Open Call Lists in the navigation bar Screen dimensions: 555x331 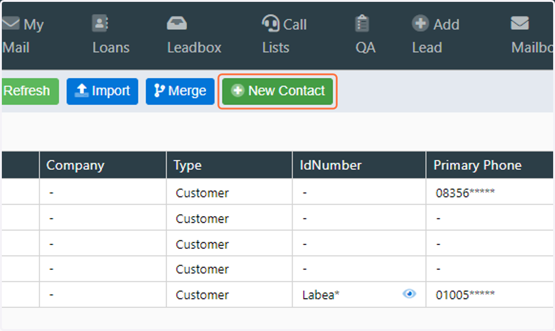click(284, 36)
